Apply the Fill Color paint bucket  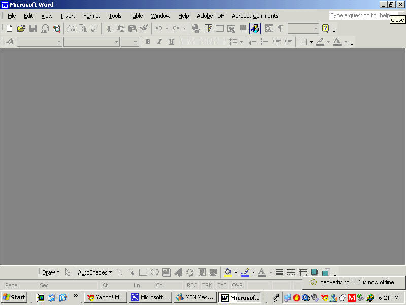click(x=227, y=272)
